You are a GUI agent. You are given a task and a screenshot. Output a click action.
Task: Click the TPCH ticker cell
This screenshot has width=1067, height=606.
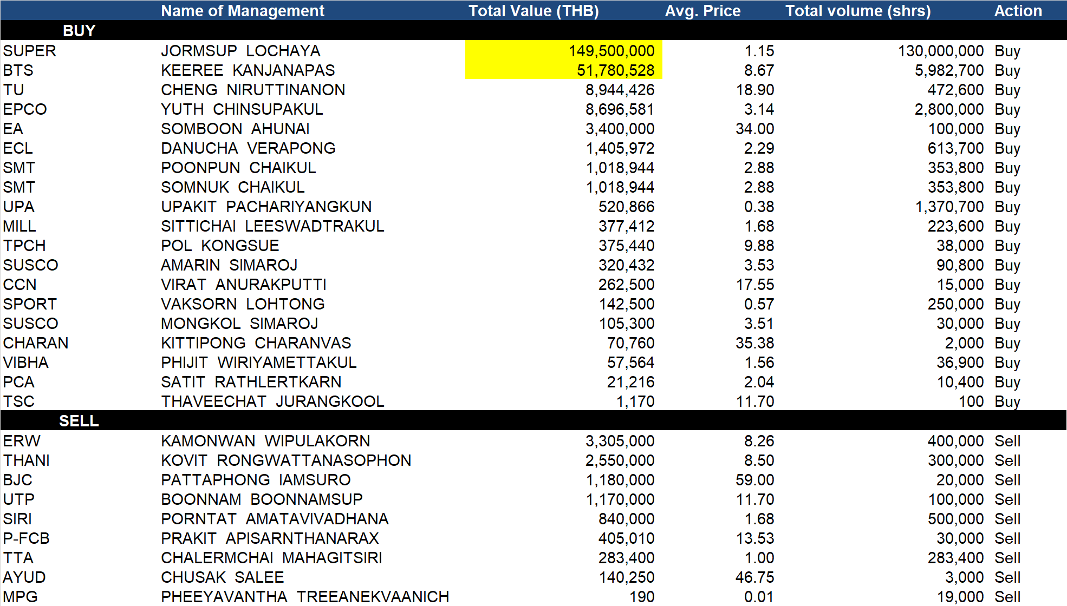[24, 246]
